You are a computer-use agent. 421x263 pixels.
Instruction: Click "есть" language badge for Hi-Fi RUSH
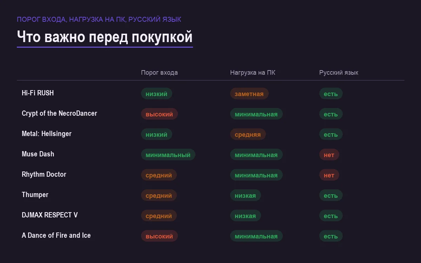click(331, 94)
